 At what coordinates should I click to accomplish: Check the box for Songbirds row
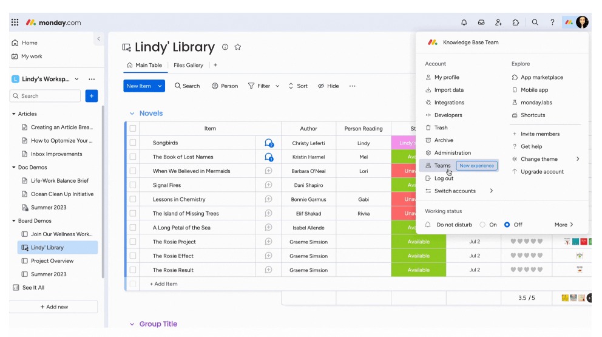coord(133,143)
